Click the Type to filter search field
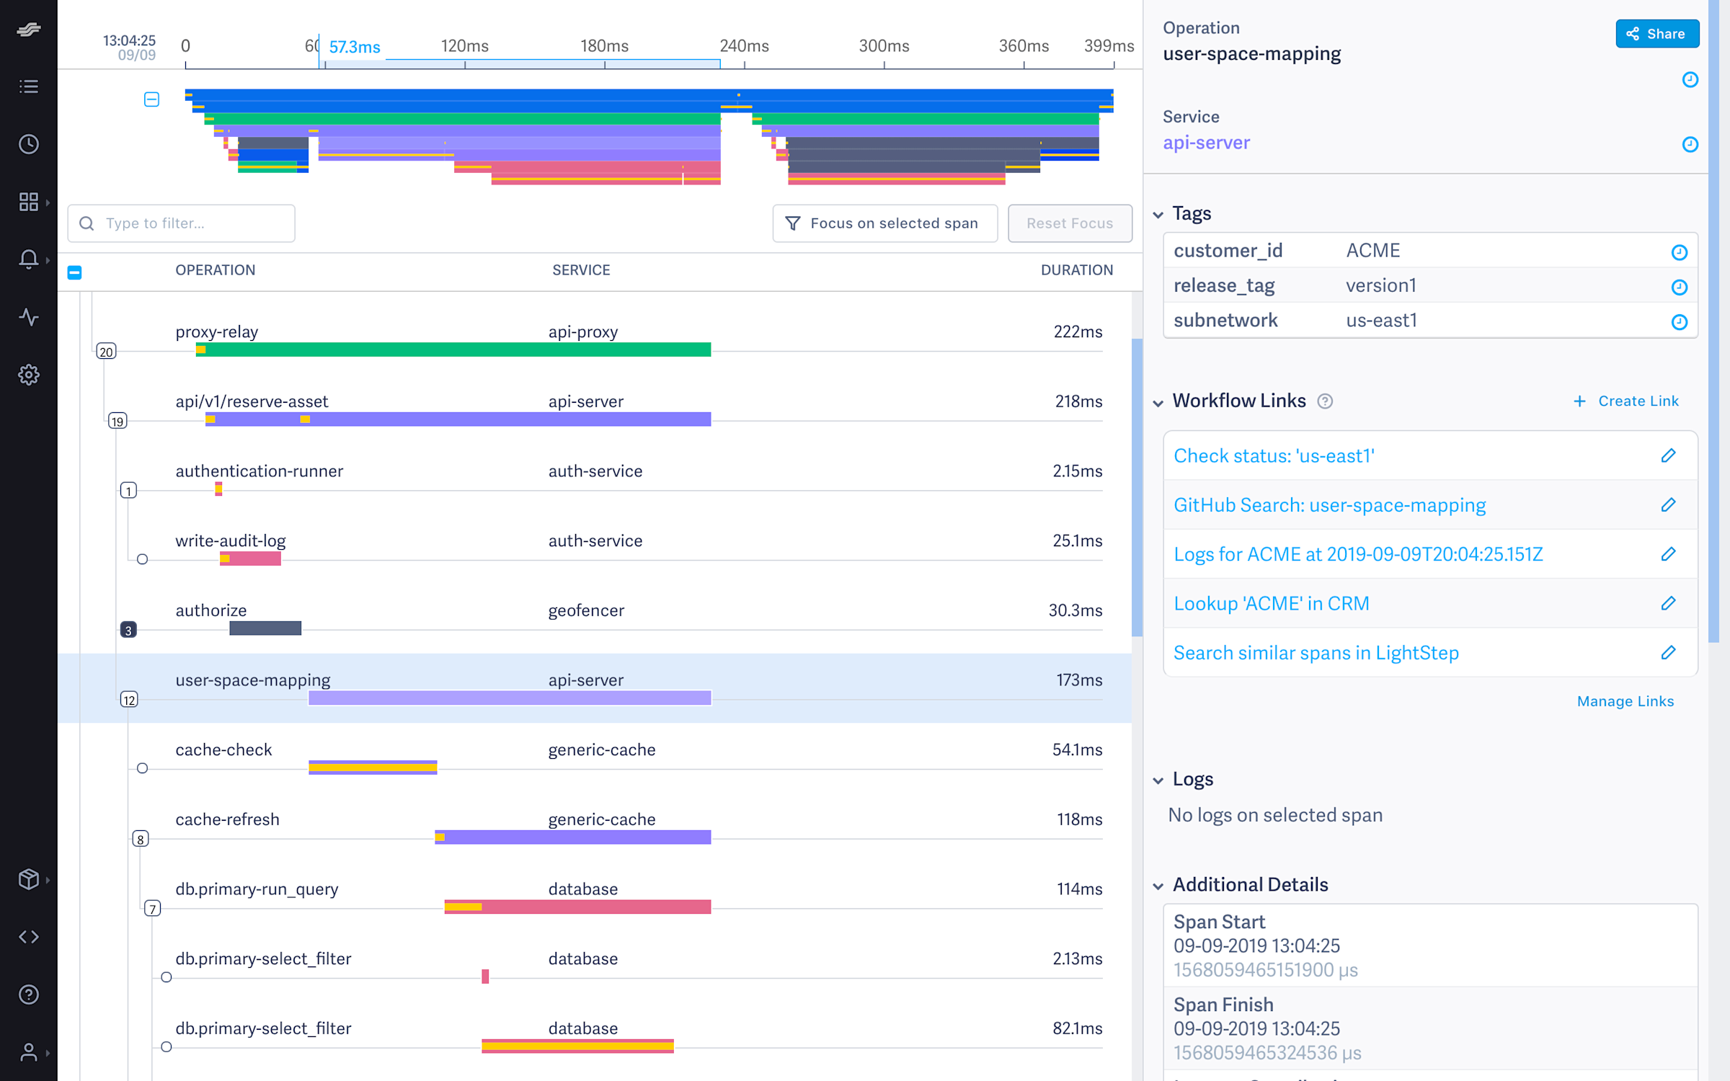Screen dimensions: 1730x1081 point(182,223)
